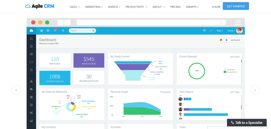
Task: Click the mock browser address bar
Action: (x=151, y=22)
